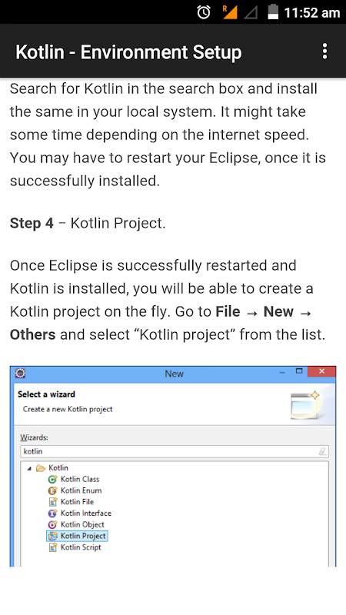The image size is (346, 615).
Task: Click the Kotlin Class icon
Action: pyautogui.click(x=52, y=479)
